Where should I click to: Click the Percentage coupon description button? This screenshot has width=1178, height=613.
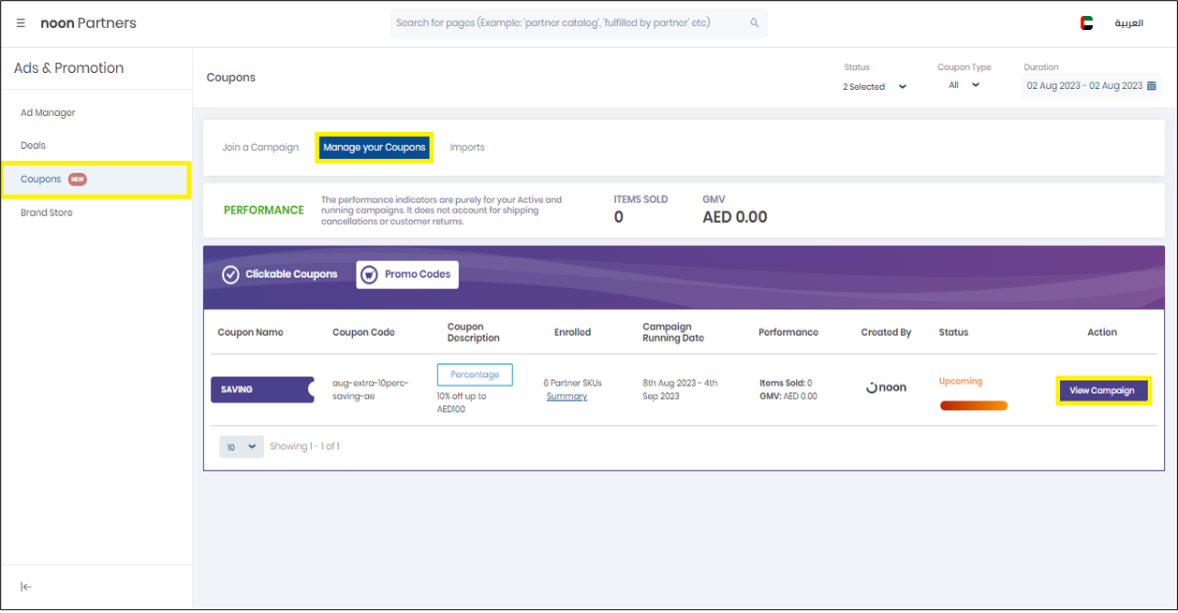[475, 374]
